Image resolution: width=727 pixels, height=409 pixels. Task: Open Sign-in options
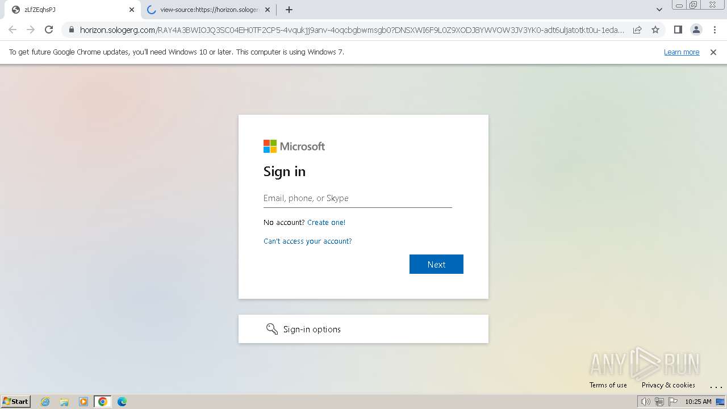363,329
